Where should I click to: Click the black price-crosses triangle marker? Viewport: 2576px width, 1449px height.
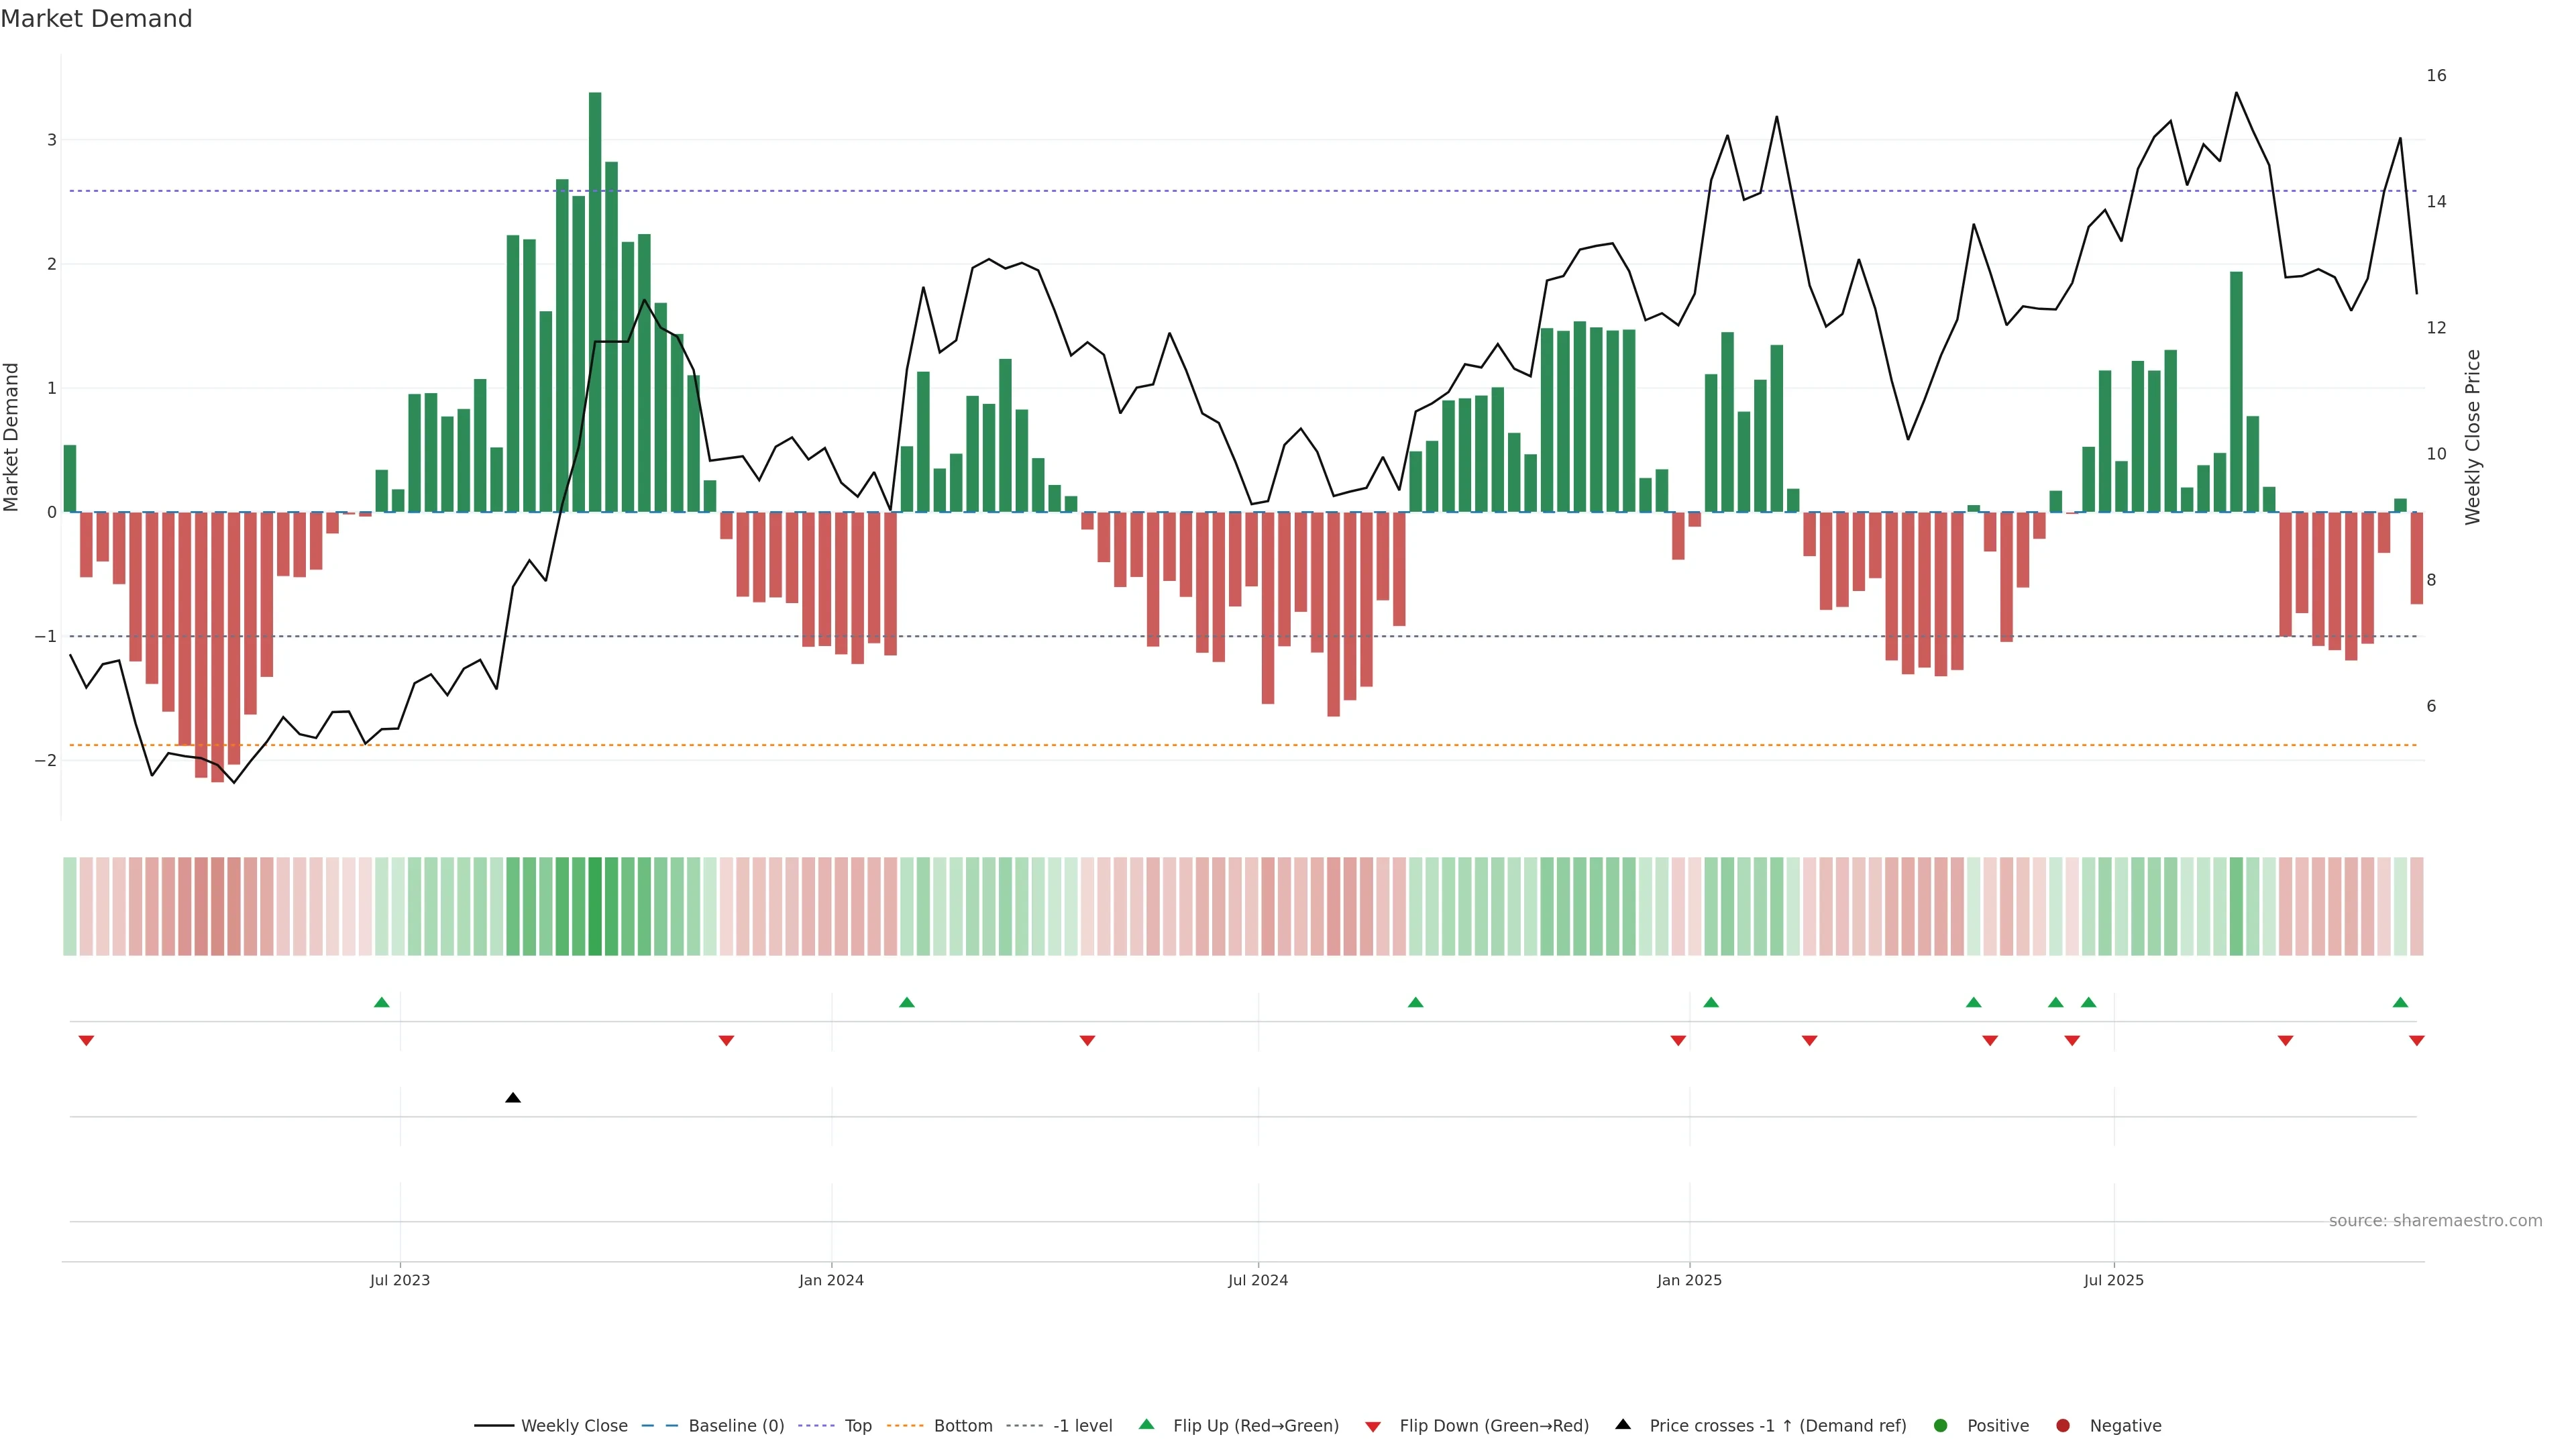pos(513,1098)
